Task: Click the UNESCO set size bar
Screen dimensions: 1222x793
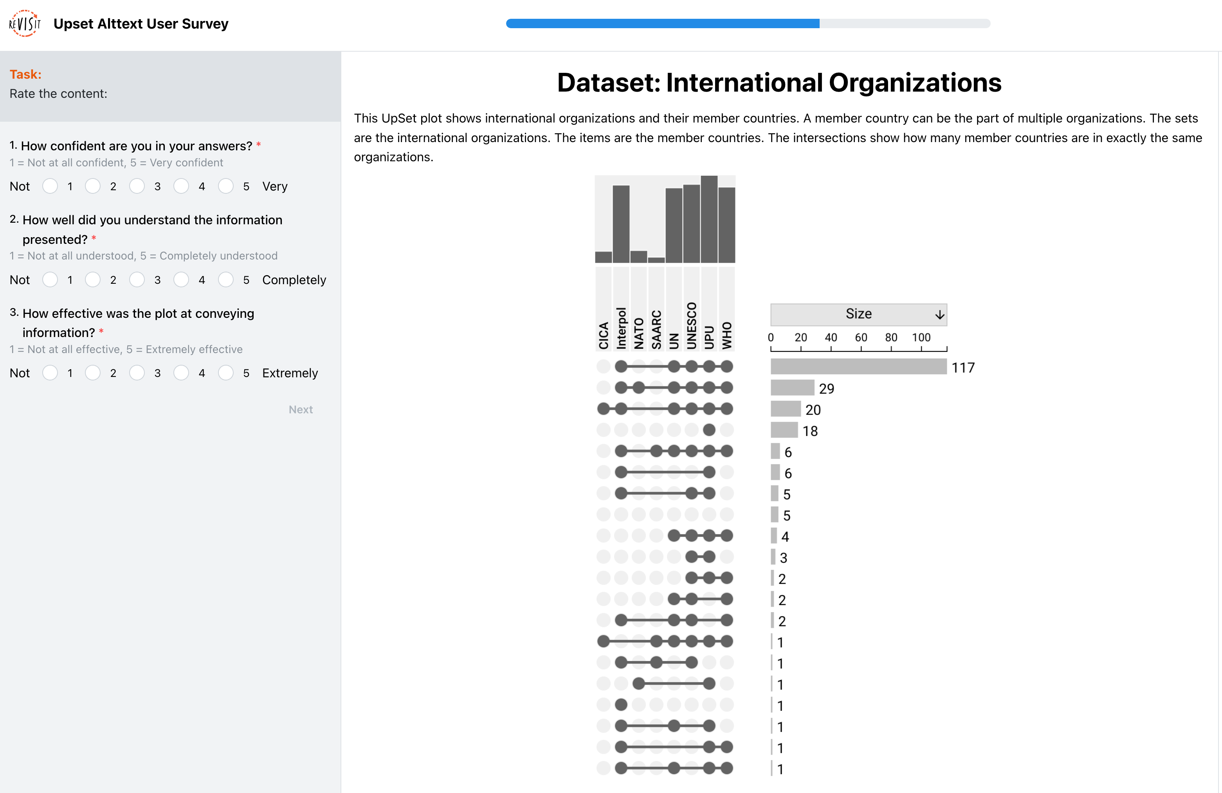Action: (x=692, y=223)
